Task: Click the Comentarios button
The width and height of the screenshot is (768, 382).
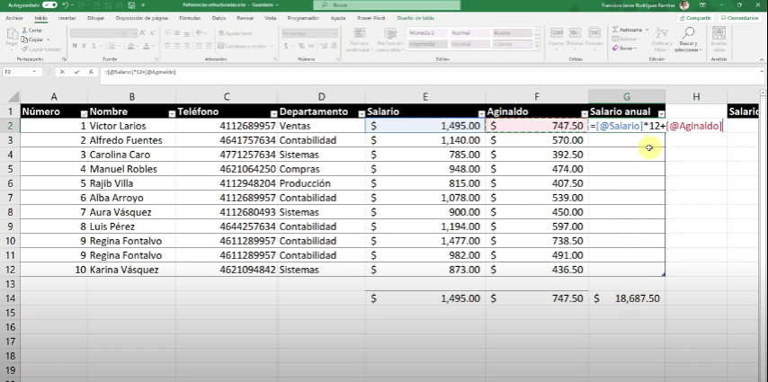Action: point(739,18)
